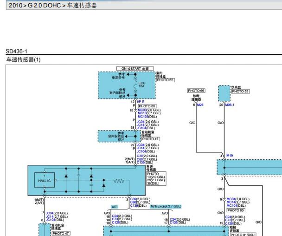
Task: Open the MC103 (DSL) connector link
Action: click(x=143, y=117)
